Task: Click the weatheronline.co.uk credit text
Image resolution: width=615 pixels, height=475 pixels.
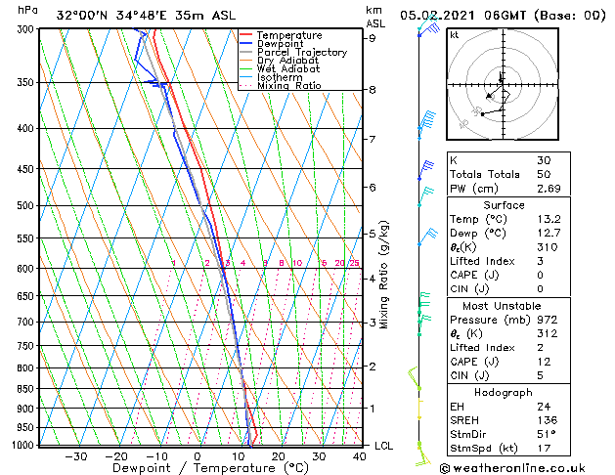Action: (x=512, y=468)
